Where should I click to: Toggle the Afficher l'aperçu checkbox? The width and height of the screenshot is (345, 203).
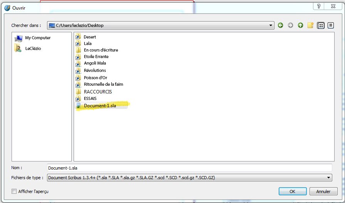coord(14,191)
